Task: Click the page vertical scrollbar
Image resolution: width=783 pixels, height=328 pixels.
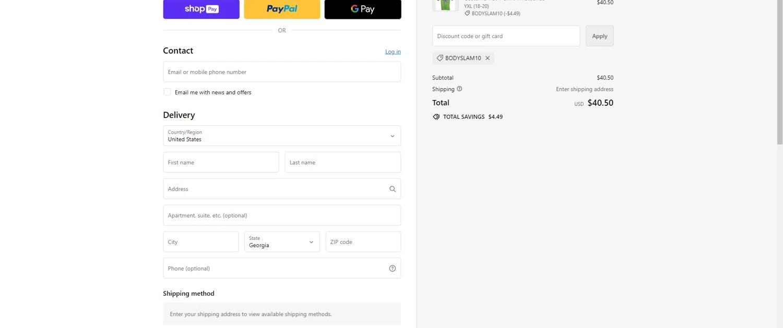Action: tap(780, 73)
